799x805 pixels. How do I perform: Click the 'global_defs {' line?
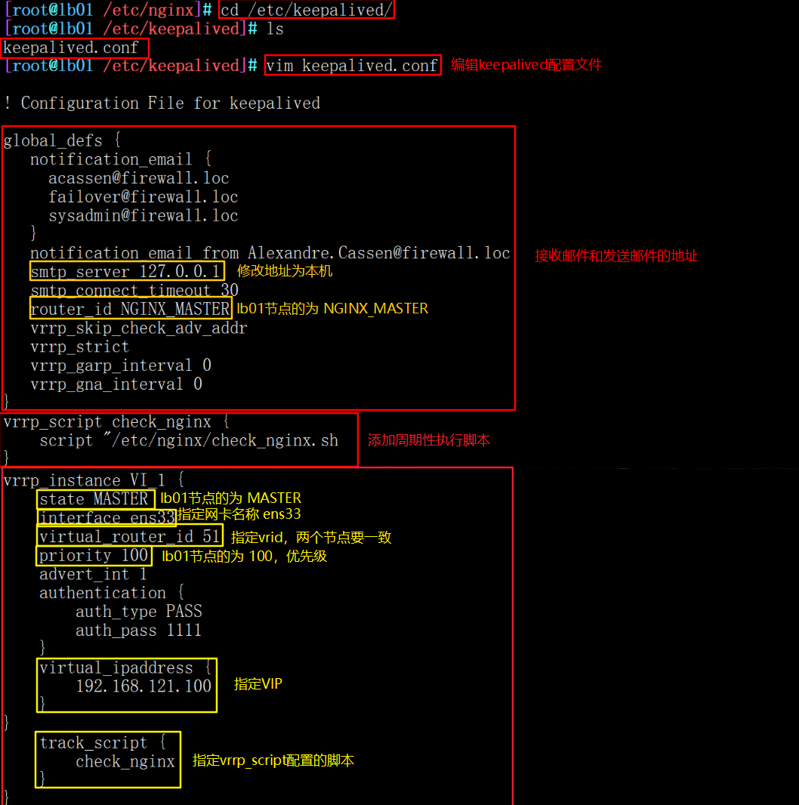[x=62, y=140]
